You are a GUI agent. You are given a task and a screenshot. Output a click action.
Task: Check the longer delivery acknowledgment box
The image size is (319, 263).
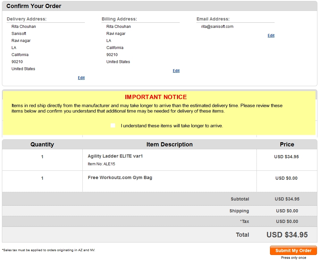point(113,125)
